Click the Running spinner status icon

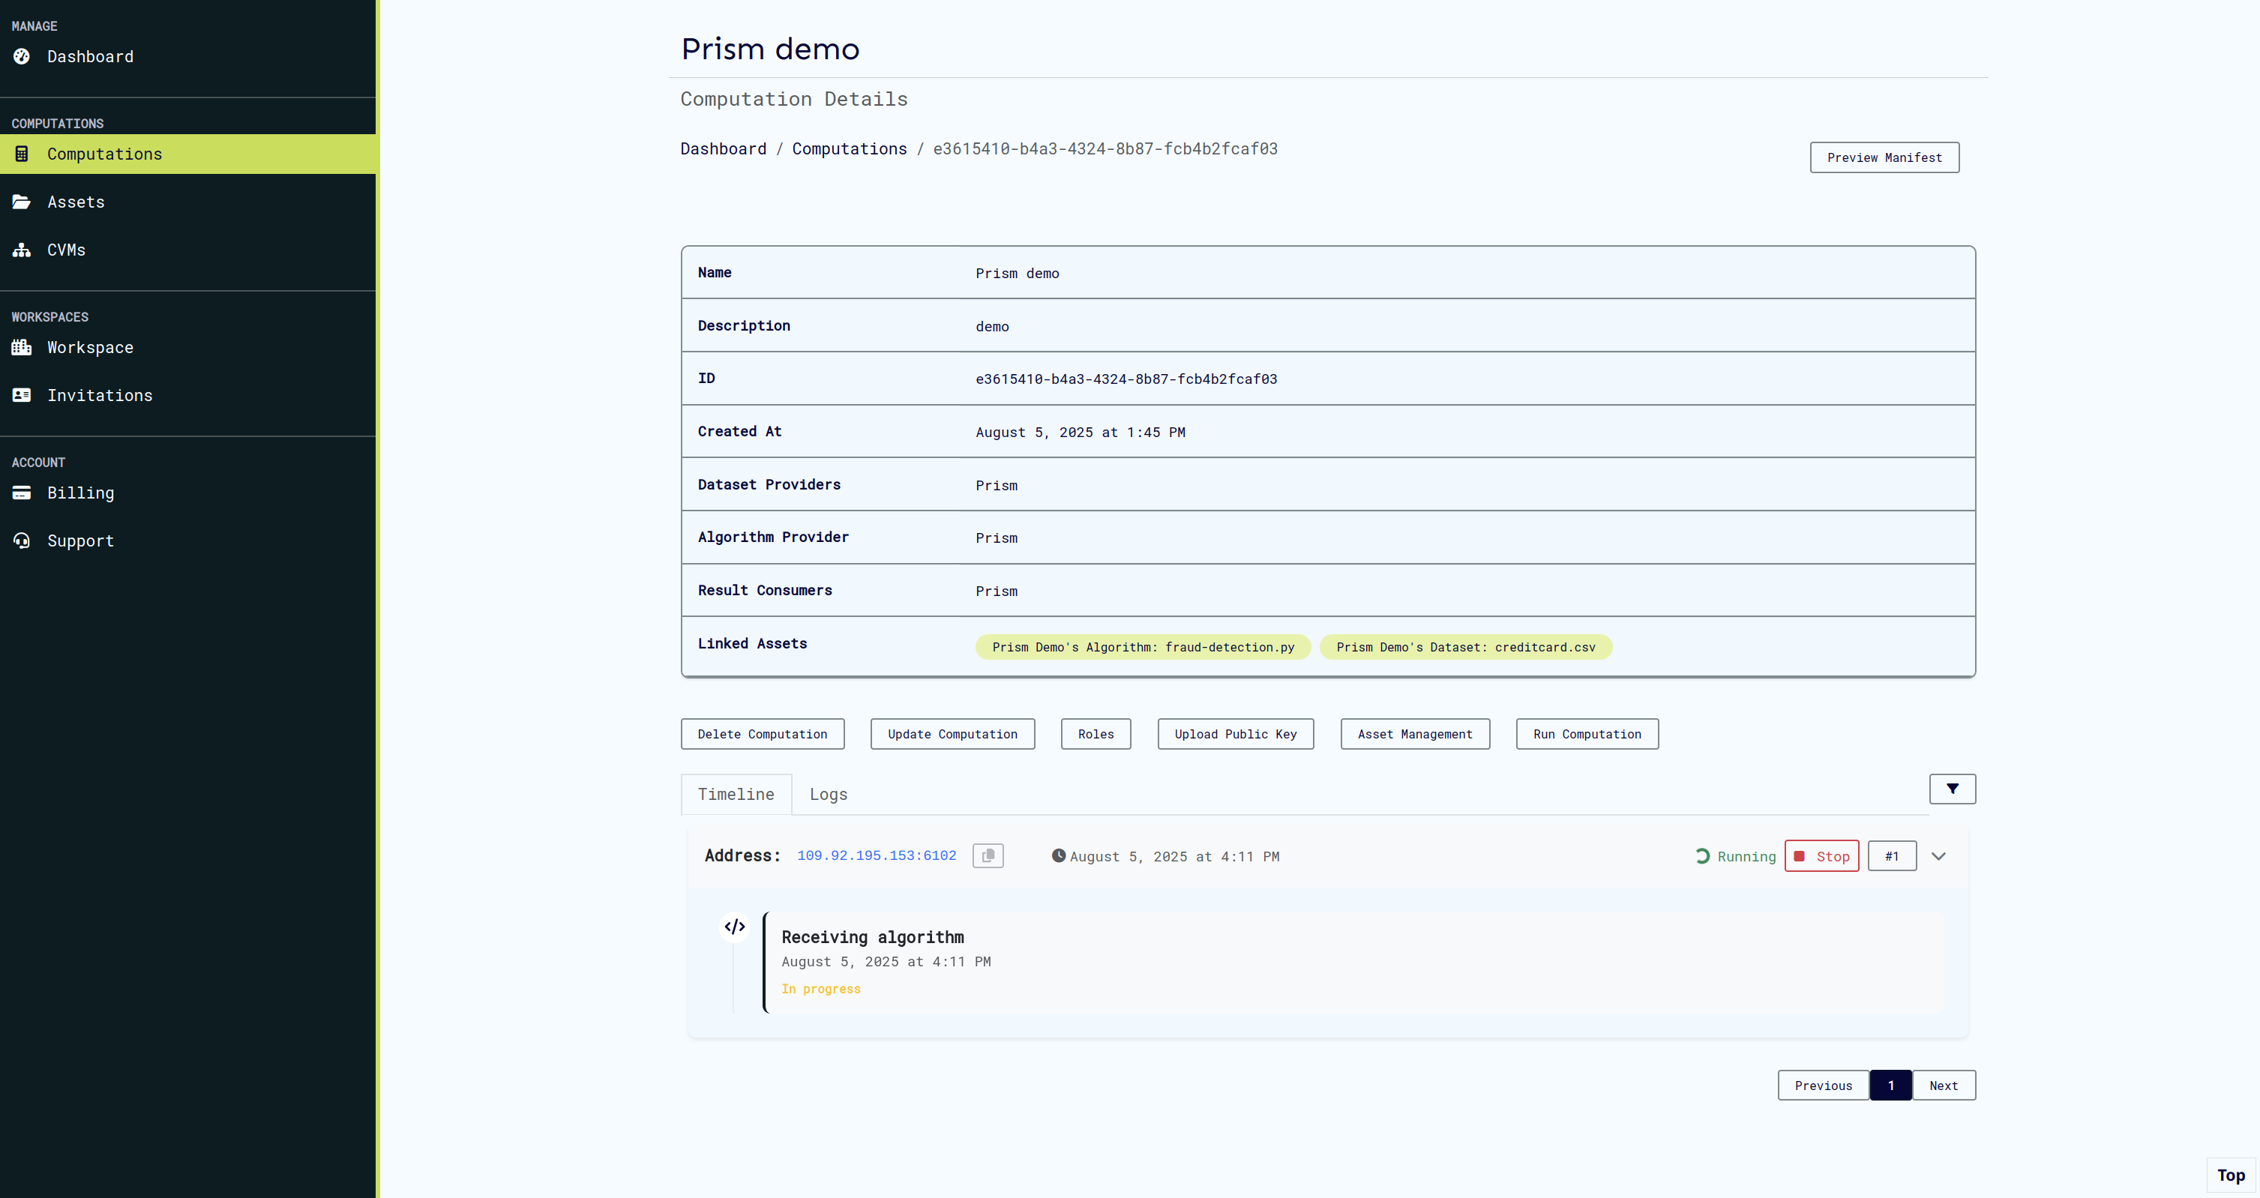click(x=1702, y=856)
